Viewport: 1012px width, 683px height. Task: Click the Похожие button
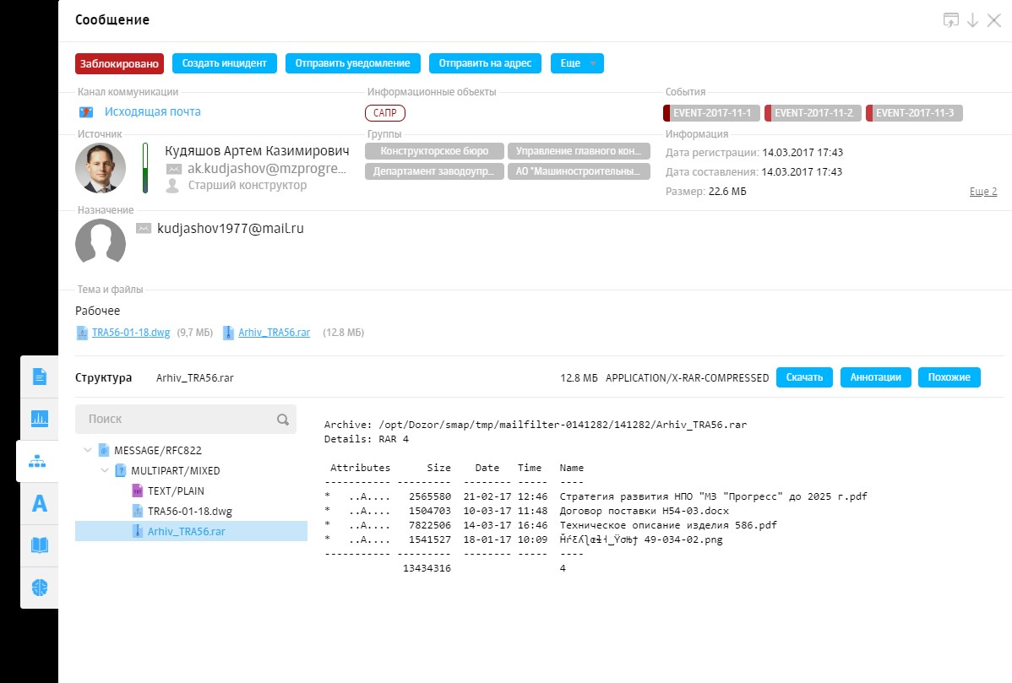[949, 377]
